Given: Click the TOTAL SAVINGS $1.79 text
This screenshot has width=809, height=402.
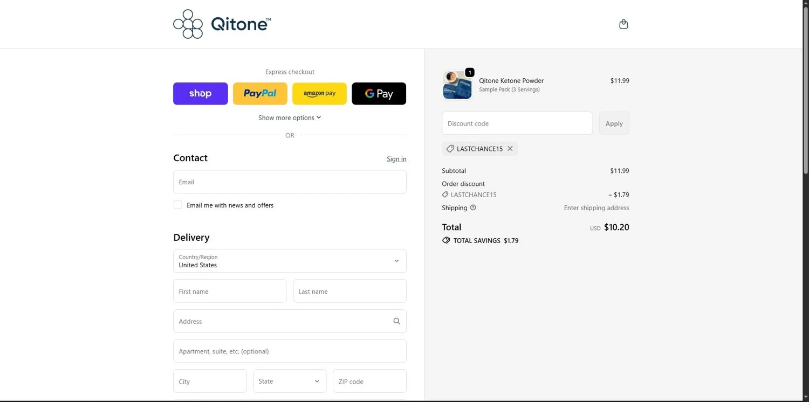Looking at the screenshot, I should [486, 241].
